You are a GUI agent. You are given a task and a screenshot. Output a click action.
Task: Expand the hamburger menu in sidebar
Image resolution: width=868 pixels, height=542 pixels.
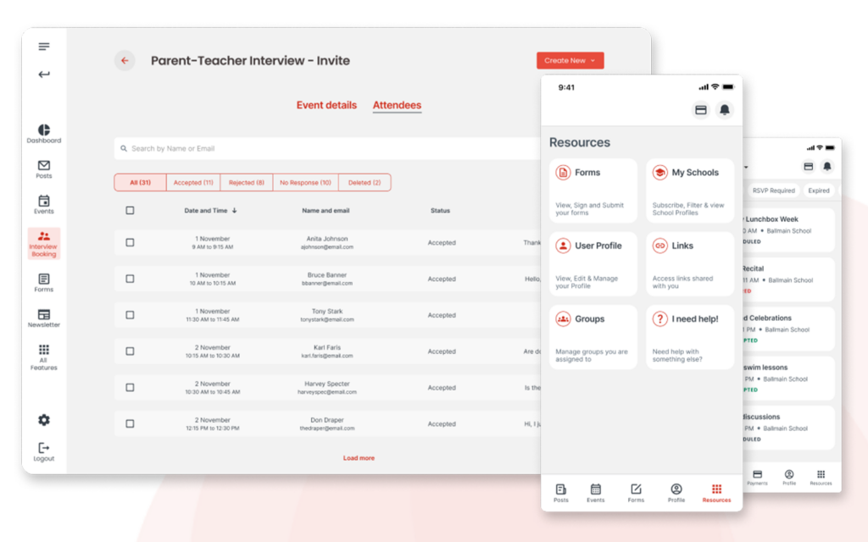click(44, 47)
